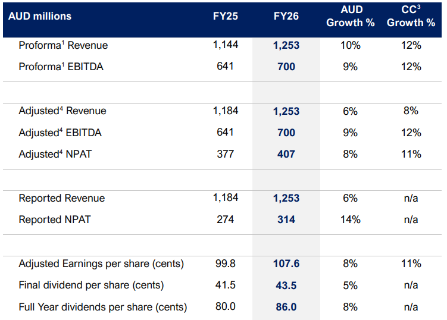Click Reported NPAT FY25 value 274
This screenshot has height=320, width=447.
[x=225, y=219]
